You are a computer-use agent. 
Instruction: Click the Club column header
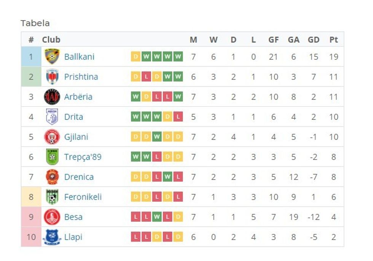[51, 40]
